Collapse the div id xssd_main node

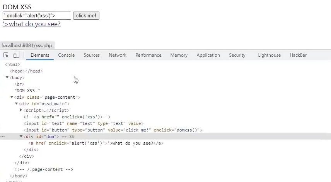pyautogui.click(x=17, y=103)
